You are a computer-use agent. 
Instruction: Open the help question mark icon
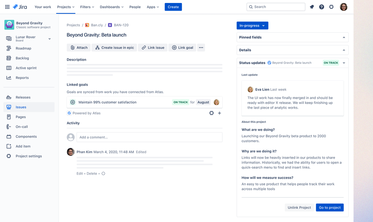(321, 7)
